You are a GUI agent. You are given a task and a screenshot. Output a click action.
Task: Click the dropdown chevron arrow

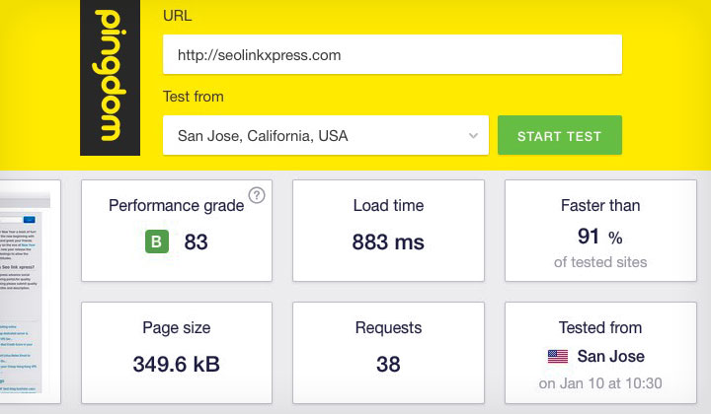473,136
